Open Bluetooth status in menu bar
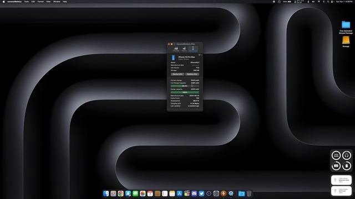 (x=323, y=2)
